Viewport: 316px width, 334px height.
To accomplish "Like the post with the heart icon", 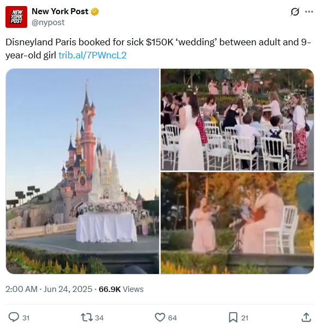I will [x=160, y=318].
